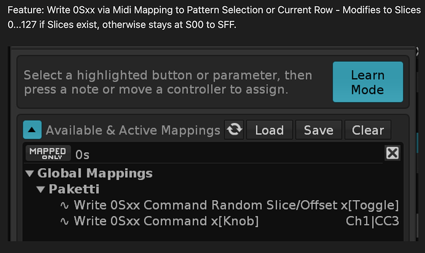Collapse the Paketti group triangle
This screenshot has height=253, width=425.
click(x=41, y=189)
